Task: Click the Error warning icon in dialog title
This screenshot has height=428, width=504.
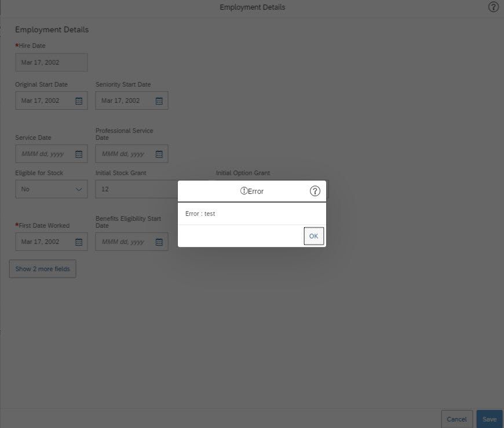Action: [244, 191]
